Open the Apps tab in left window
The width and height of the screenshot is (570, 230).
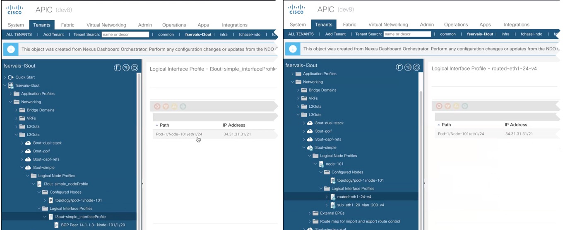tap(203, 25)
